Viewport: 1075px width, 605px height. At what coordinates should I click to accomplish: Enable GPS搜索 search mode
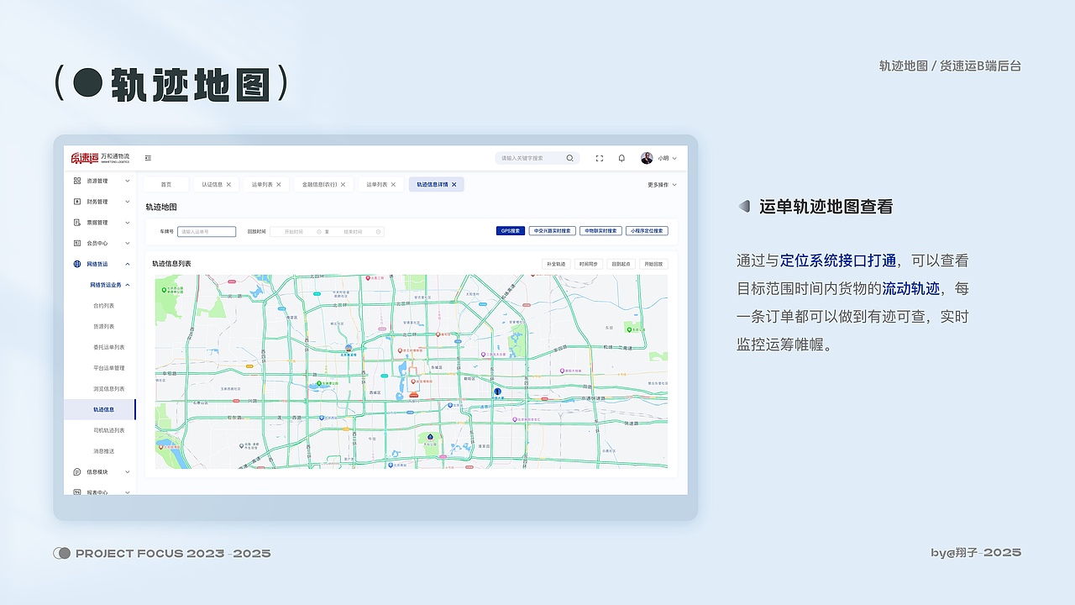[x=510, y=230]
